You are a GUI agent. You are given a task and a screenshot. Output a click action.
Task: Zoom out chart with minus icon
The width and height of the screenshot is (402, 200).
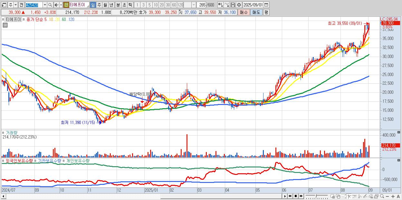pos(388,196)
